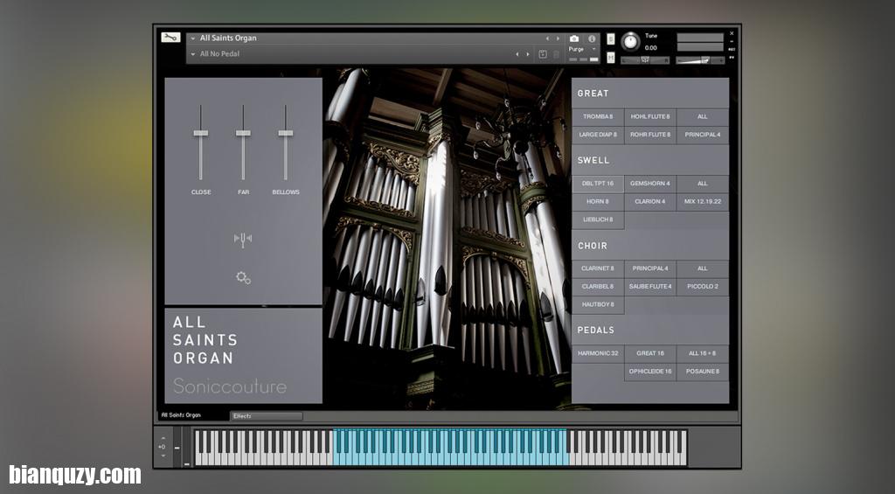Toggle Choir CLARIBEL 8 stop
The height and width of the screenshot is (494, 895).
[x=598, y=287]
